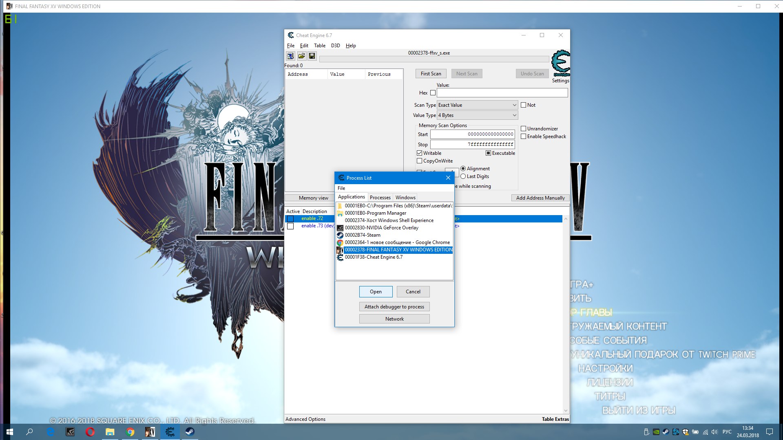Click the save table floppy icon

click(x=312, y=56)
